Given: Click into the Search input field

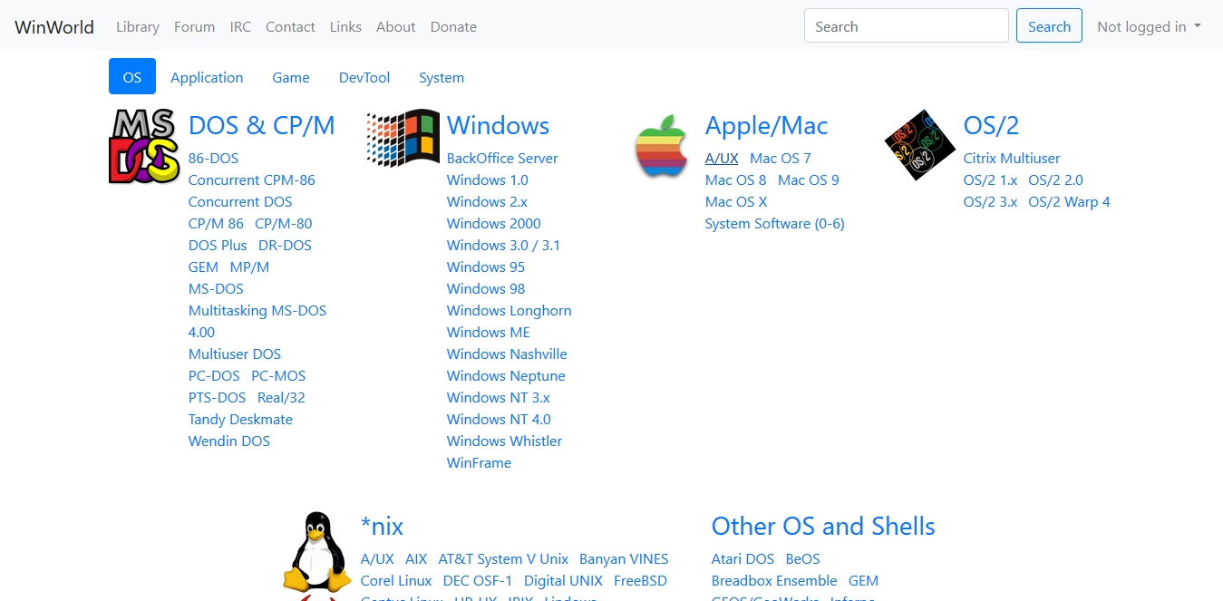Looking at the screenshot, I should point(907,26).
